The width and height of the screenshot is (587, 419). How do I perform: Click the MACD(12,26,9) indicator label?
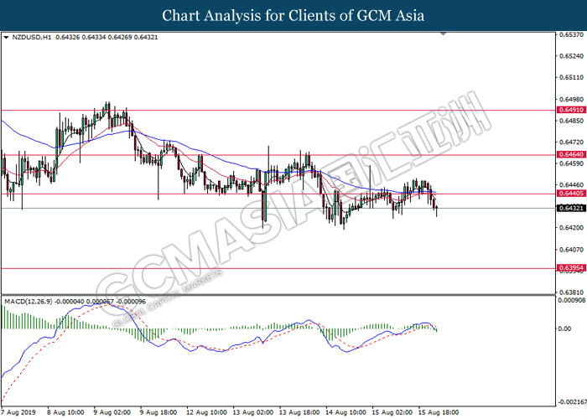(x=28, y=301)
